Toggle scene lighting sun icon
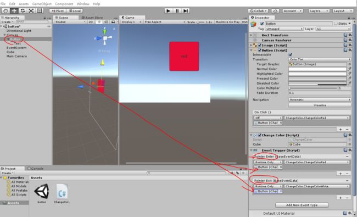Image resolution: width=357 pixels, height=217 pixels. click(99, 22)
